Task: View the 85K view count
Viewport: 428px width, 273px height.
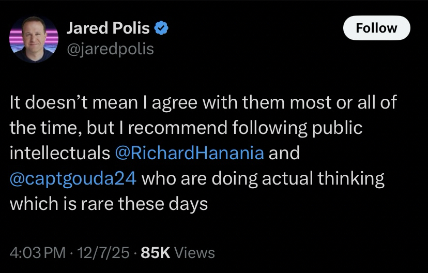Action: [156, 253]
